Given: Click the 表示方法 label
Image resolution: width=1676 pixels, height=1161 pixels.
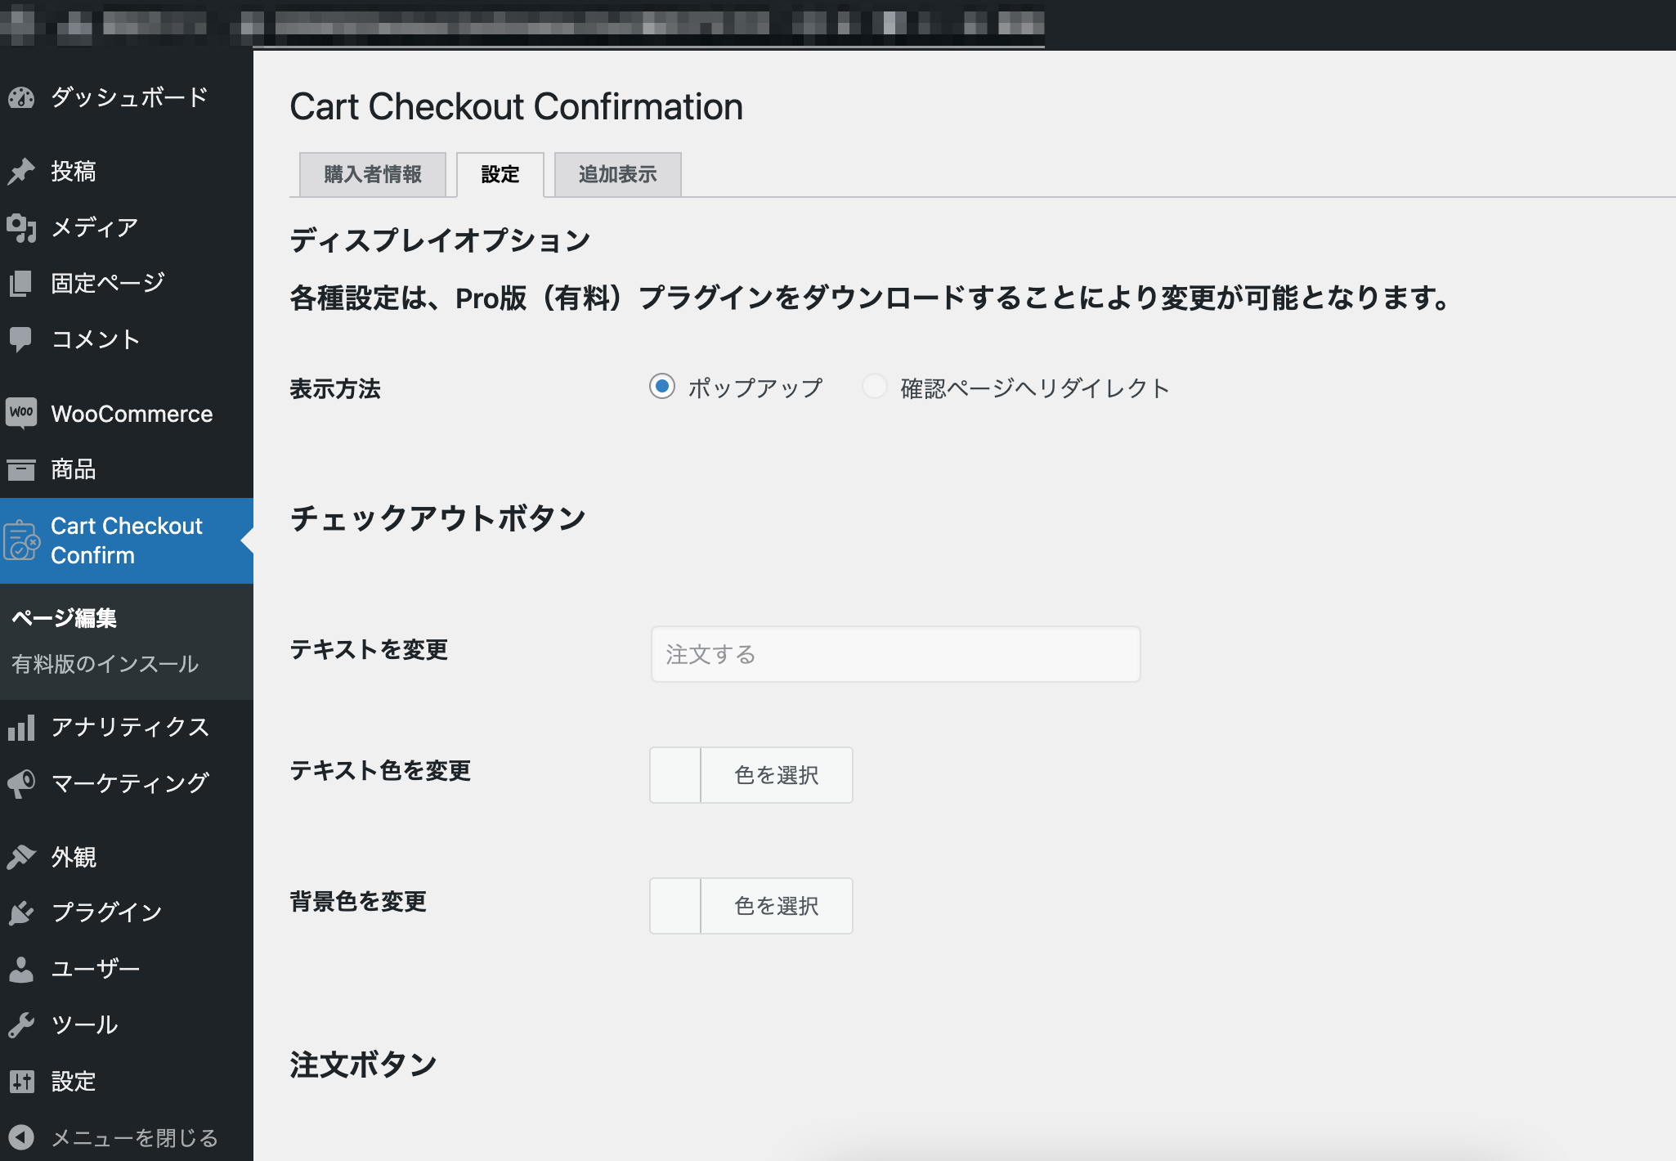Looking at the screenshot, I should click(x=335, y=389).
